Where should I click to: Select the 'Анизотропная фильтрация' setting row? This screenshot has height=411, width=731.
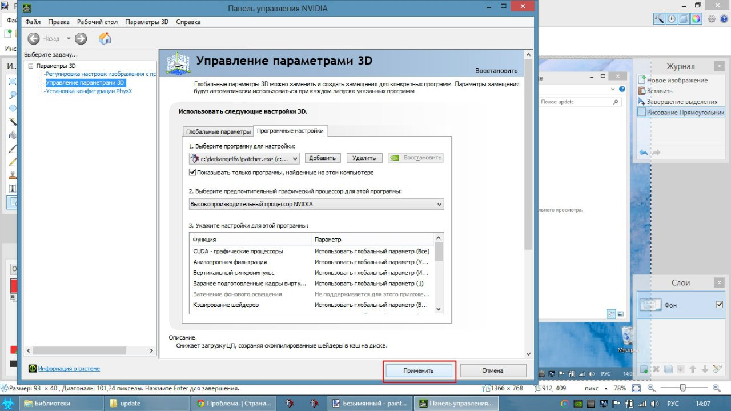click(x=312, y=262)
